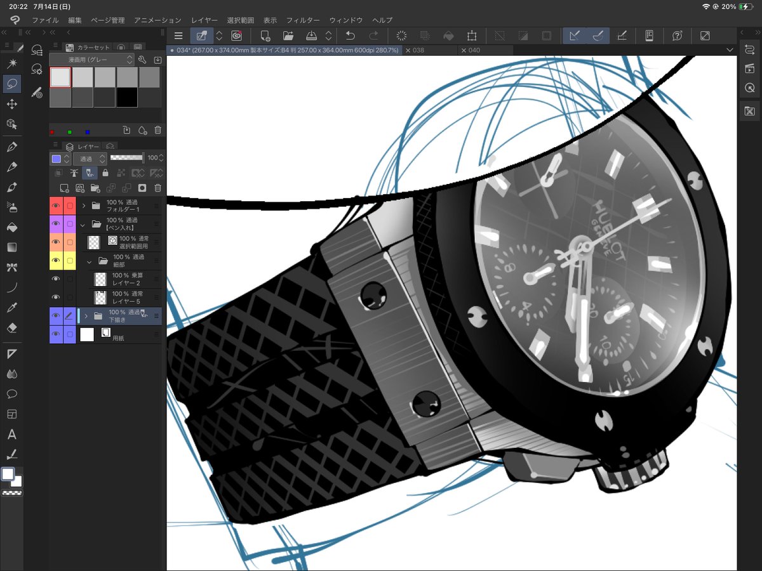Select the Correct line tool

tap(11, 455)
